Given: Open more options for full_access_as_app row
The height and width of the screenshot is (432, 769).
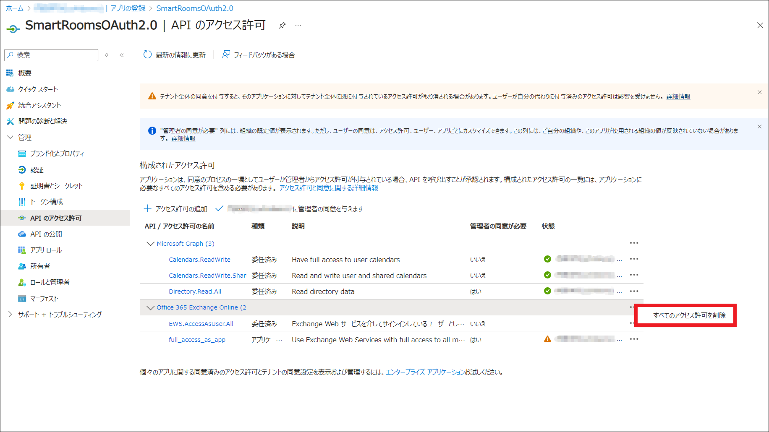Looking at the screenshot, I should point(634,339).
